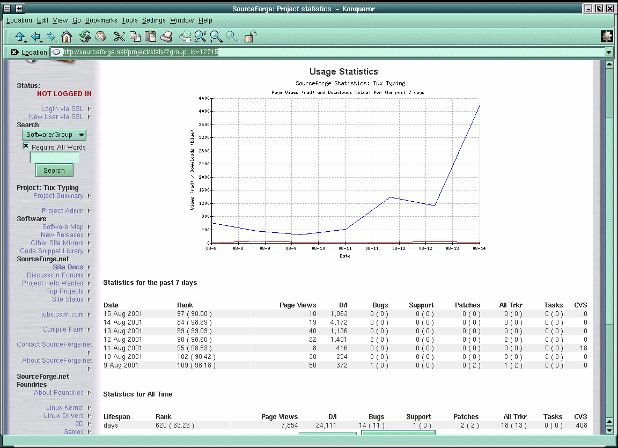Expand the location URL history dropdown

pos(608,52)
